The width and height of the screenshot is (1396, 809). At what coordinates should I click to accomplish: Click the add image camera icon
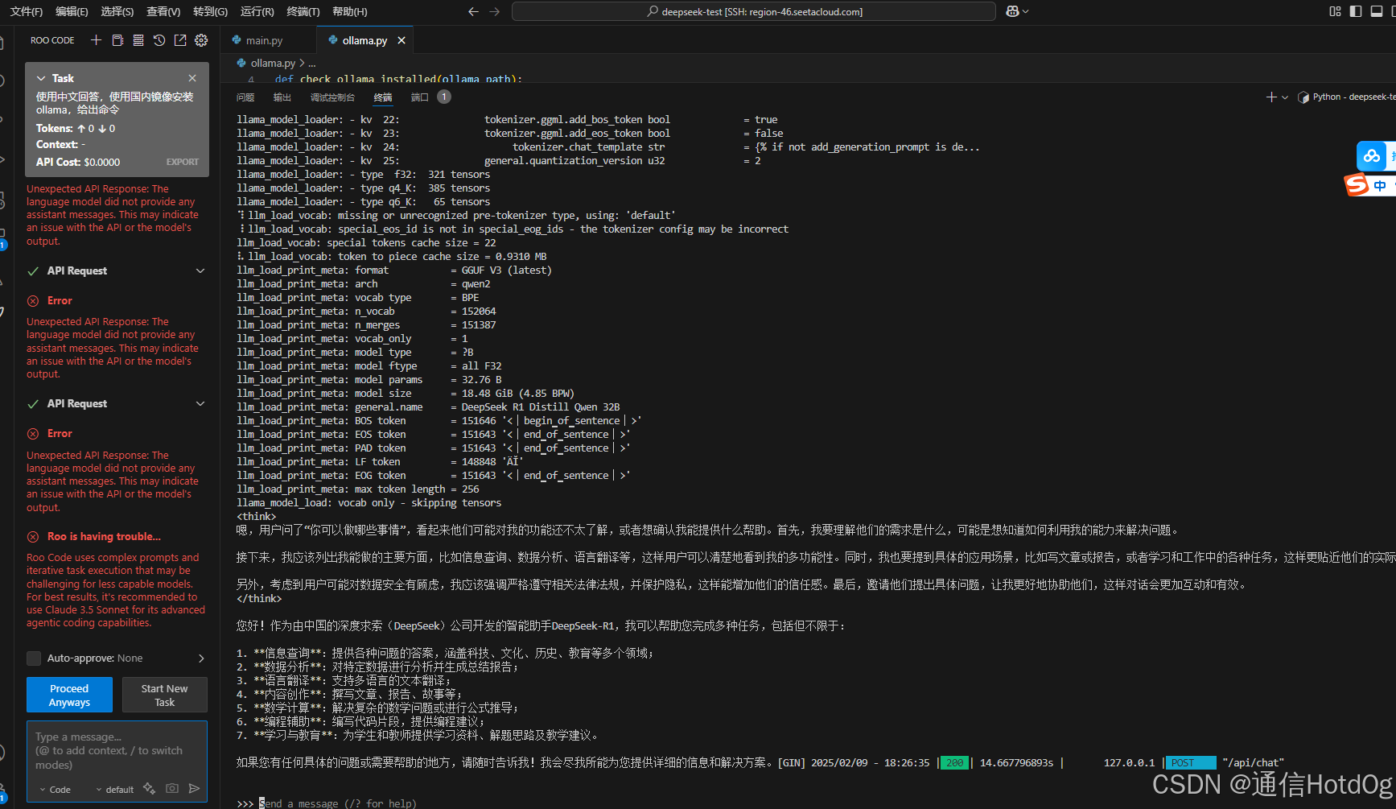tap(172, 789)
